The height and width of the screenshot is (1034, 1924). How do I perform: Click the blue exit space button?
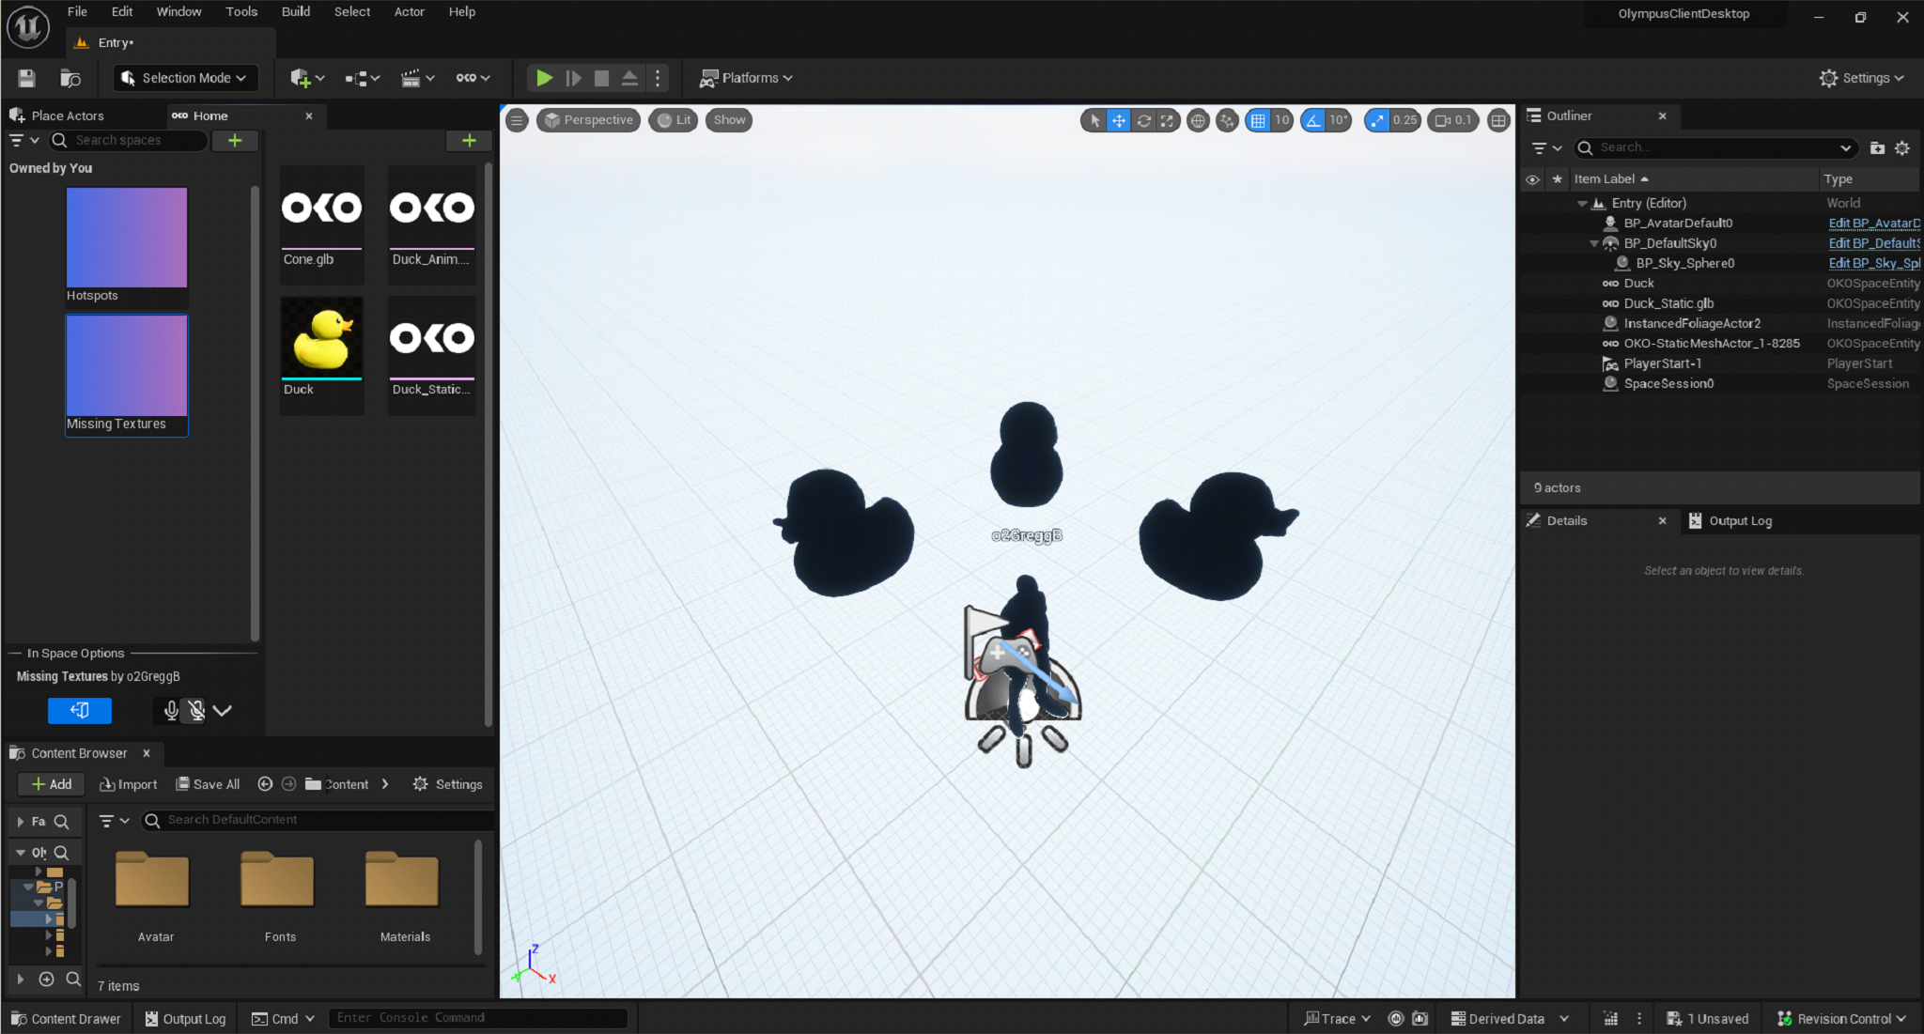80,711
